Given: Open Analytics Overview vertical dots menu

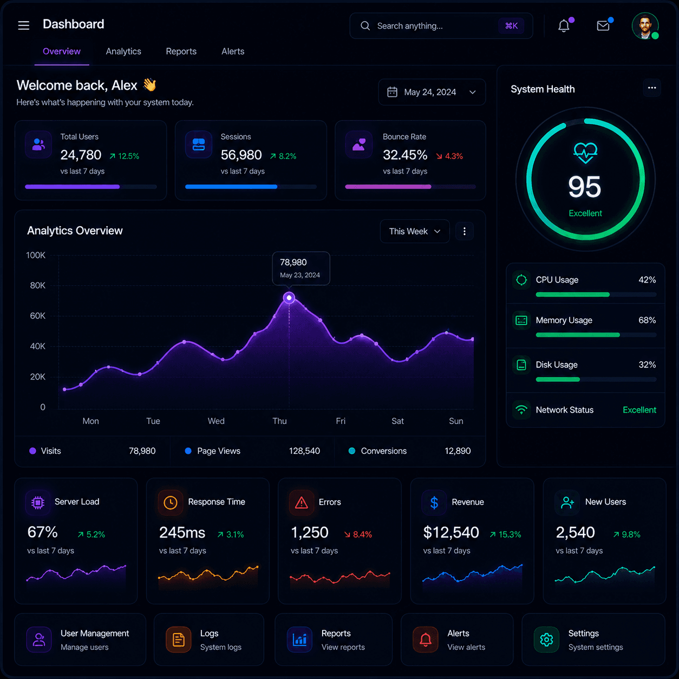Looking at the screenshot, I should click(x=465, y=231).
